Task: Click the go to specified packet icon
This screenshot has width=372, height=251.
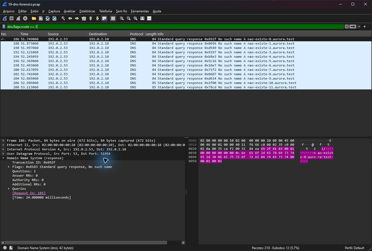Action: 84,18
